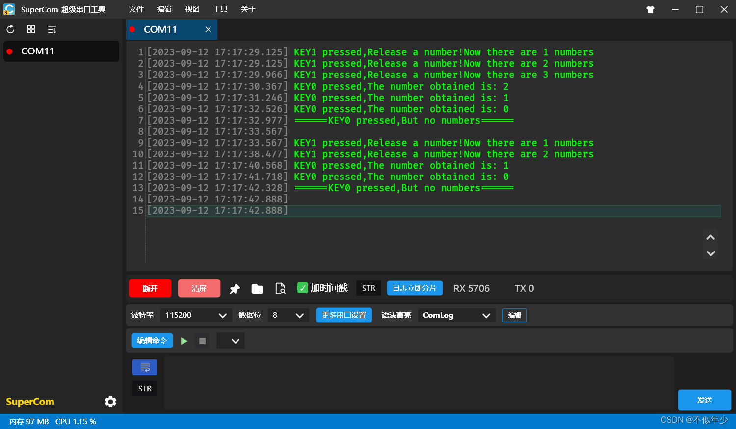Viewport: 736px width, 429px height.
Task: Click the SuperCom logo in sidebar
Action: coord(30,402)
